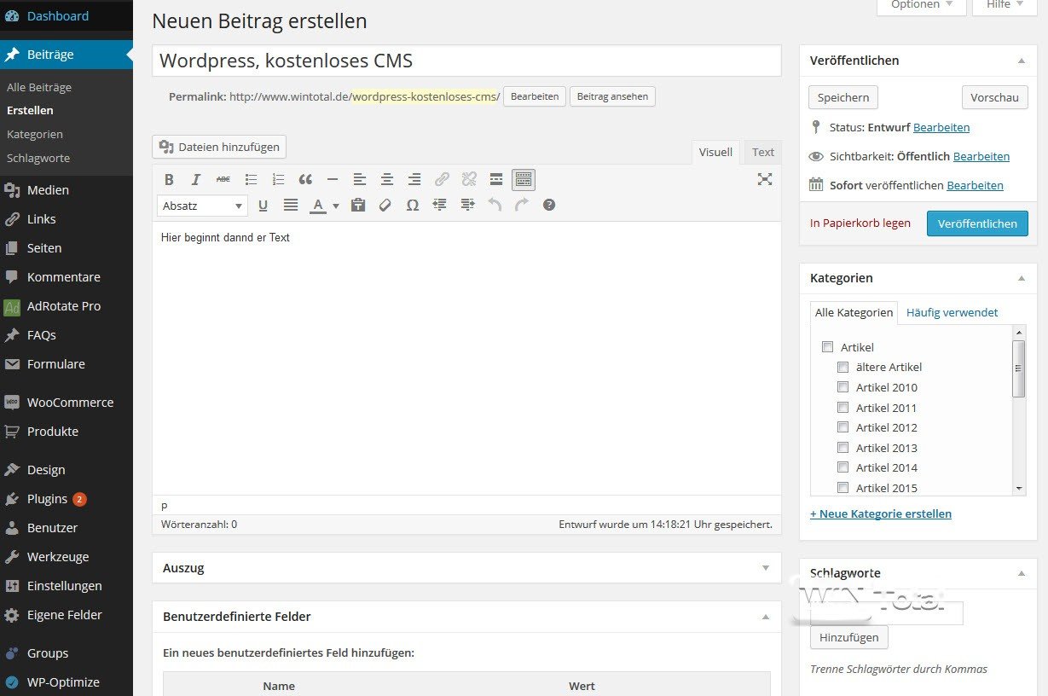The image size is (1048, 696).
Task: Align text left
Action: pyautogui.click(x=360, y=179)
